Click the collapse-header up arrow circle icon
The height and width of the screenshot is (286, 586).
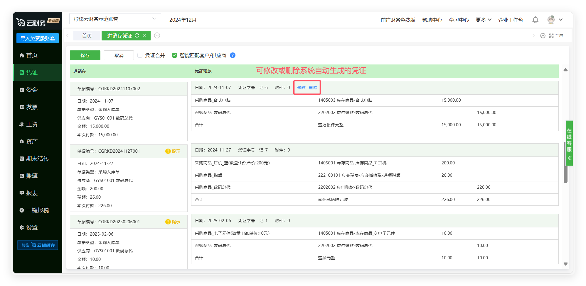(543, 35)
